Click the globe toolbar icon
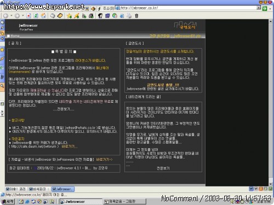Viewport: 274px width, 205px height. (115, 16)
